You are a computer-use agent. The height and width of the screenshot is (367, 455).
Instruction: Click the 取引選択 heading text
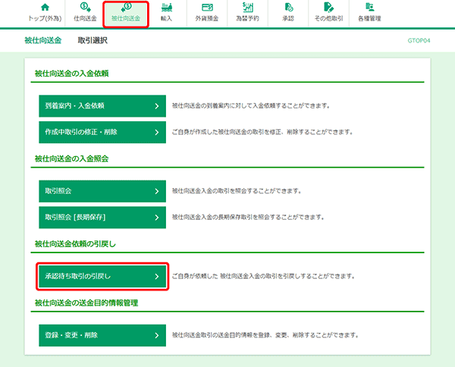coord(93,40)
